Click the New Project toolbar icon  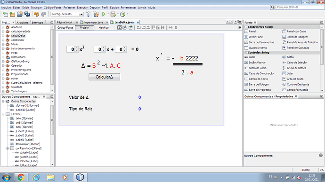tap(12, 14)
